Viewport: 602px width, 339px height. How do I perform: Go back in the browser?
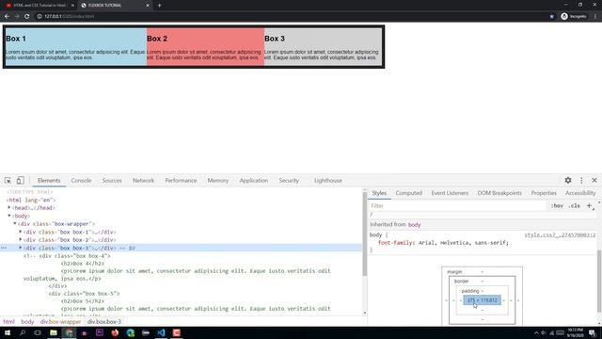pos(7,17)
